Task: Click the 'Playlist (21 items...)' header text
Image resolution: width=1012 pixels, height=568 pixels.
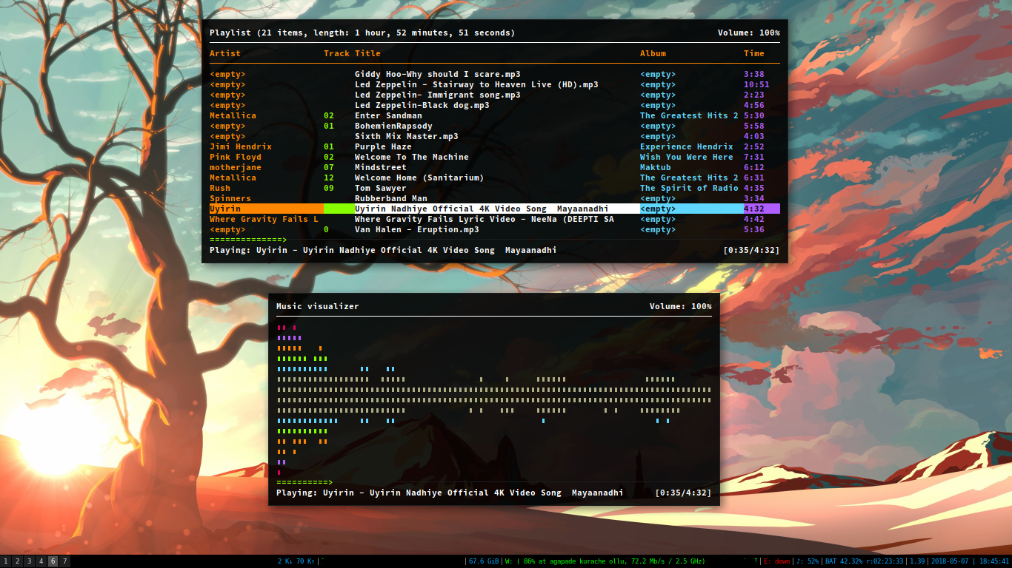Action: coord(362,33)
